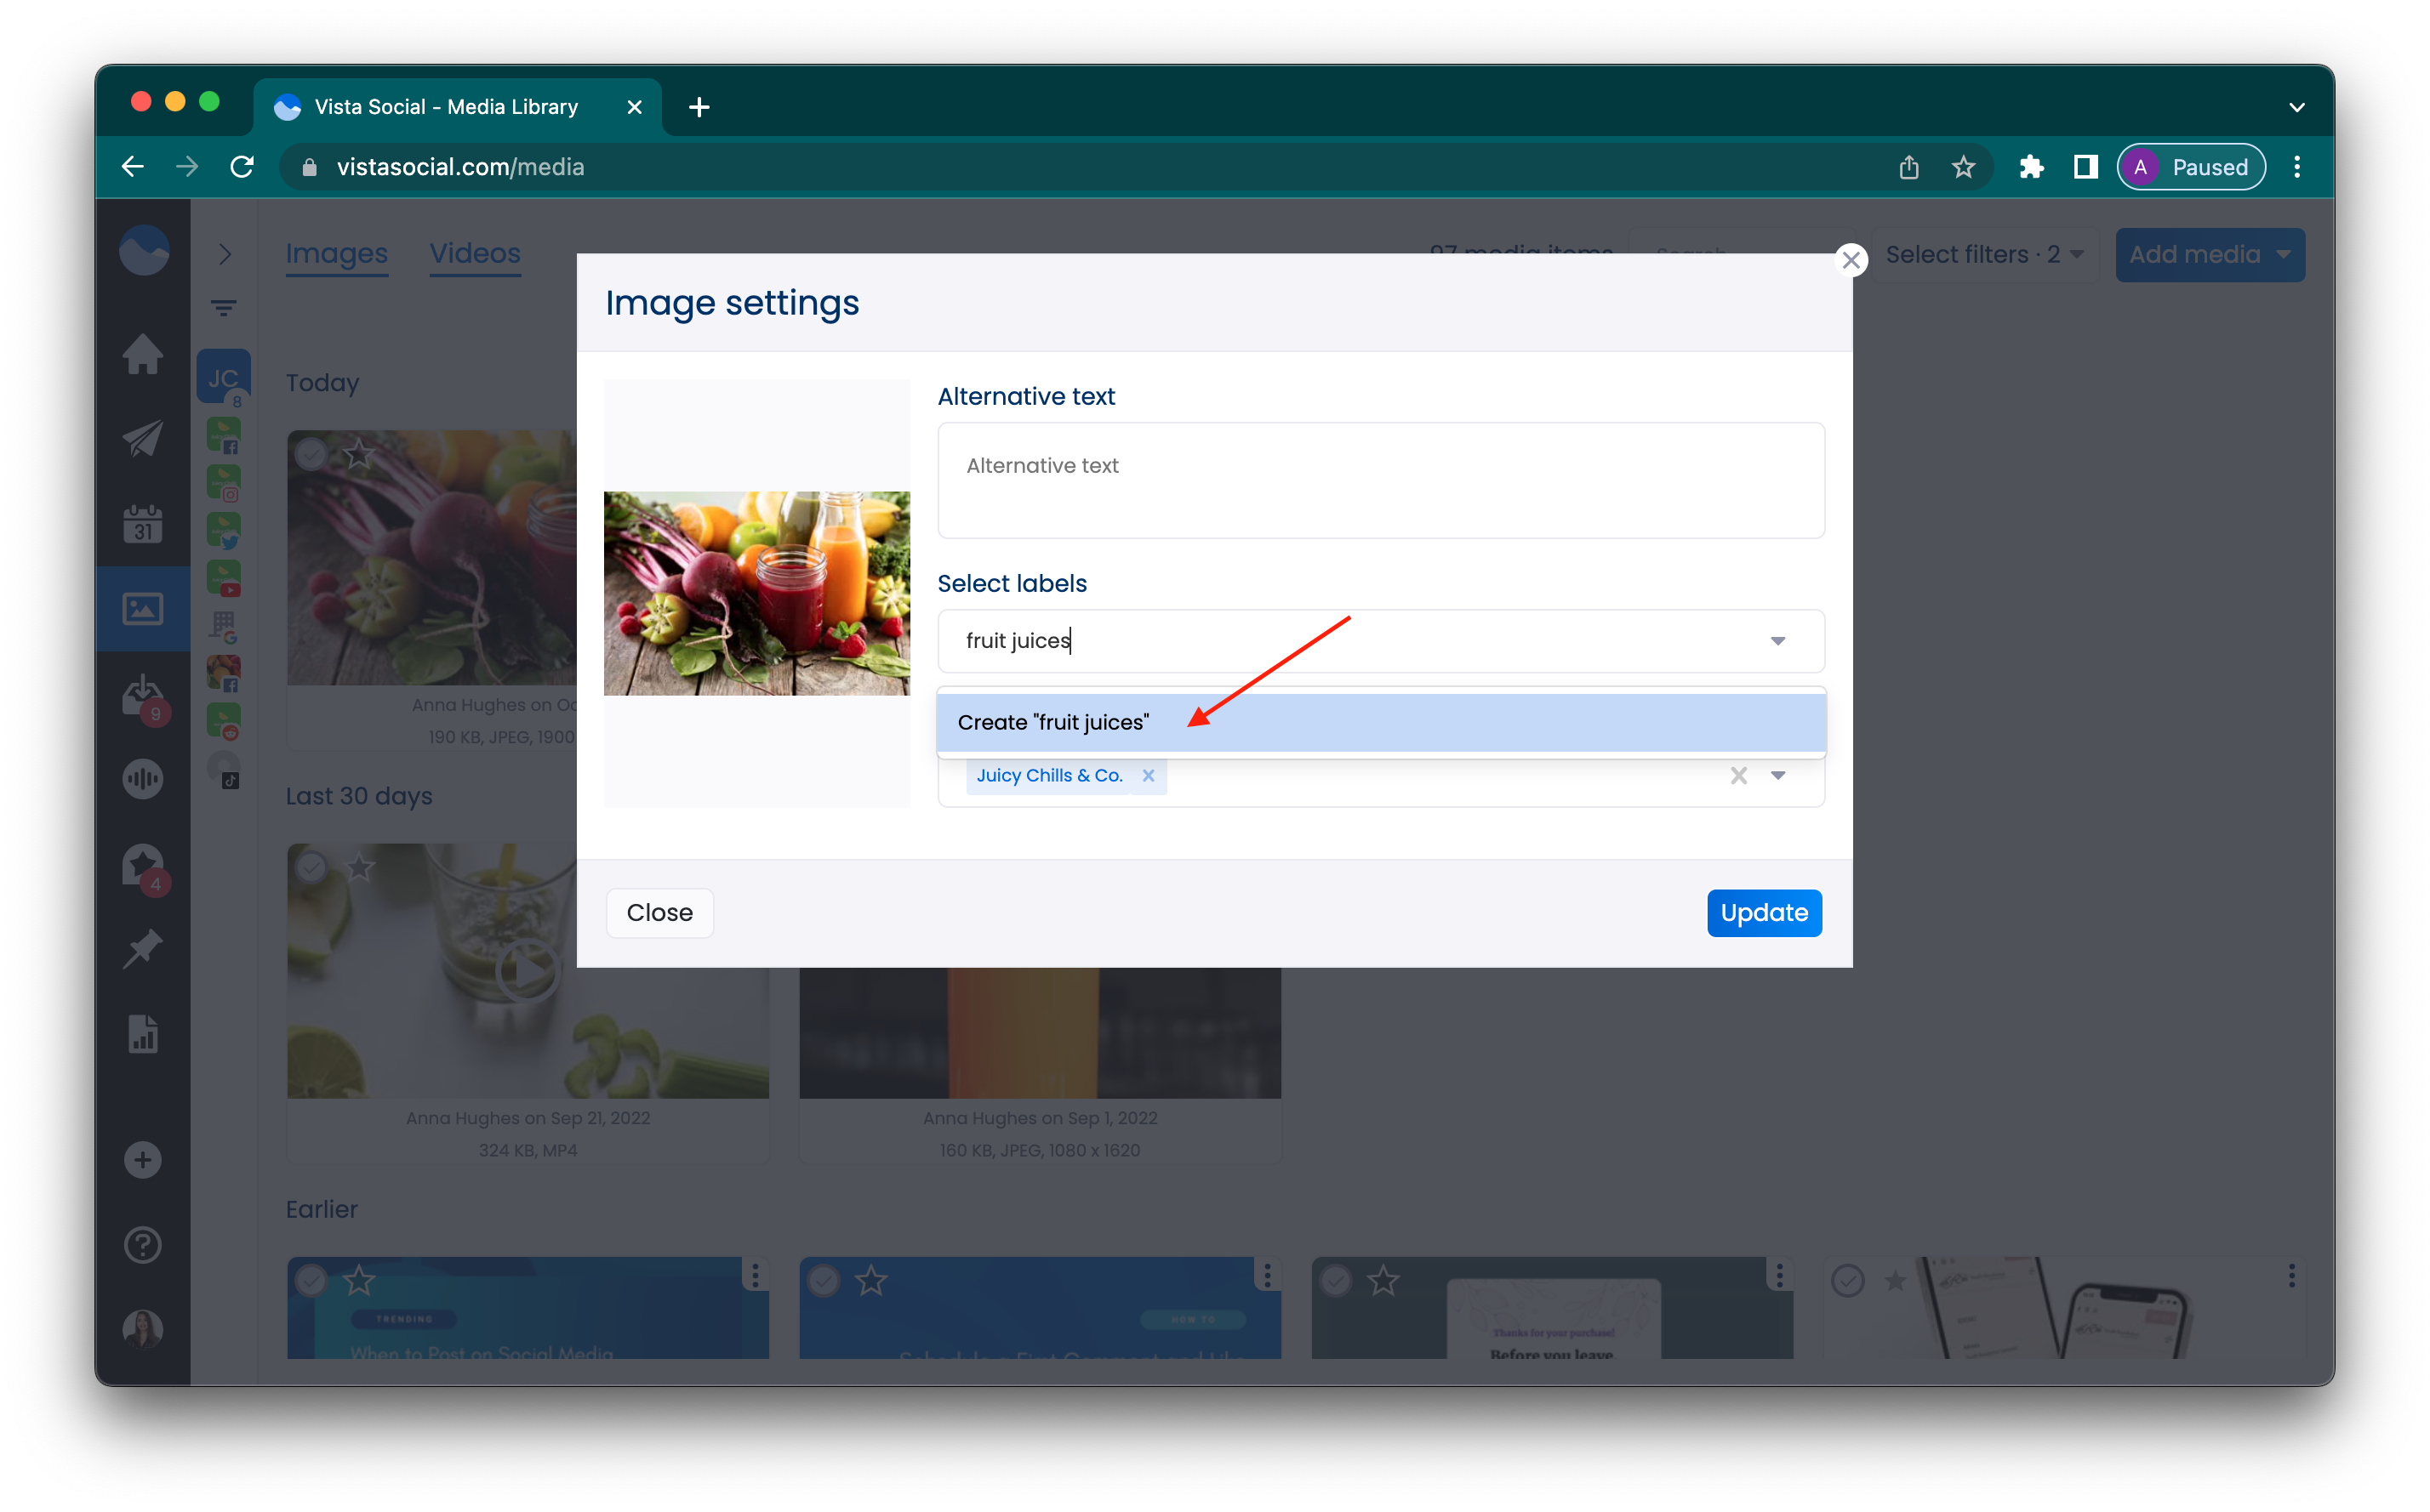Click the Paused profile button
This screenshot has height=1512, width=2430.
(2191, 167)
